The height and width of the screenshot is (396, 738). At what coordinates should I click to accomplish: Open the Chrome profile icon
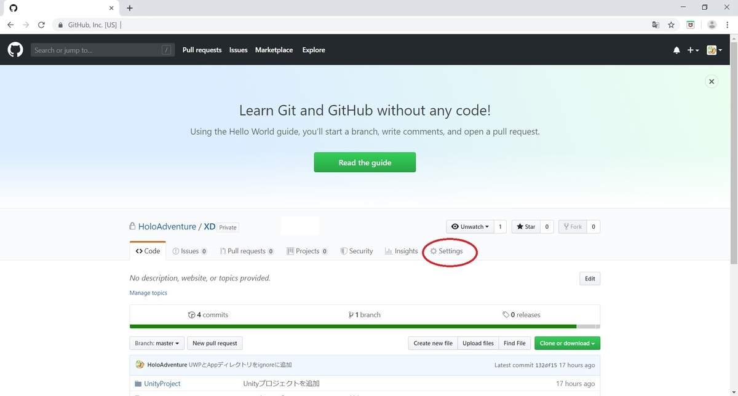[712, 25]
